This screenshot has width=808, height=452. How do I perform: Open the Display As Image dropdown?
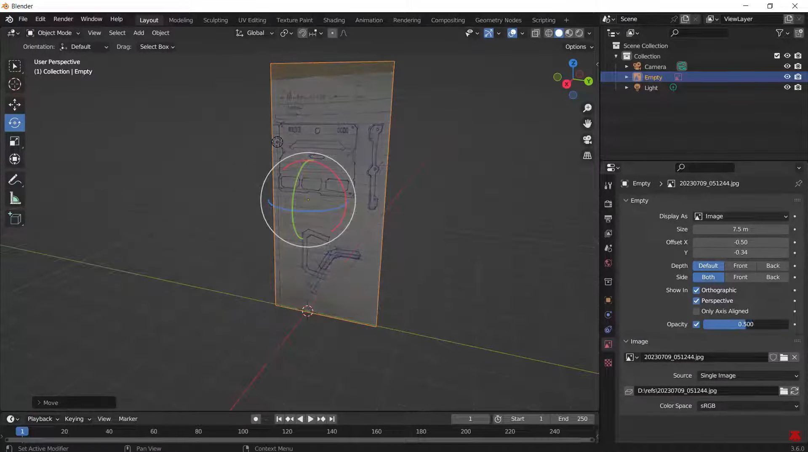(x=741, y=216)
